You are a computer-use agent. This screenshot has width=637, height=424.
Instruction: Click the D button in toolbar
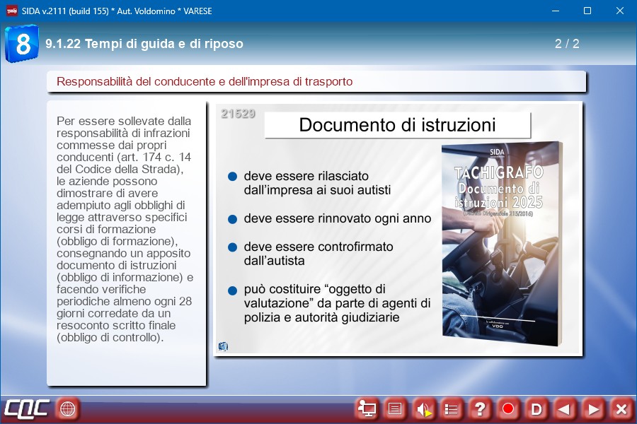click(x=536, y=408)
